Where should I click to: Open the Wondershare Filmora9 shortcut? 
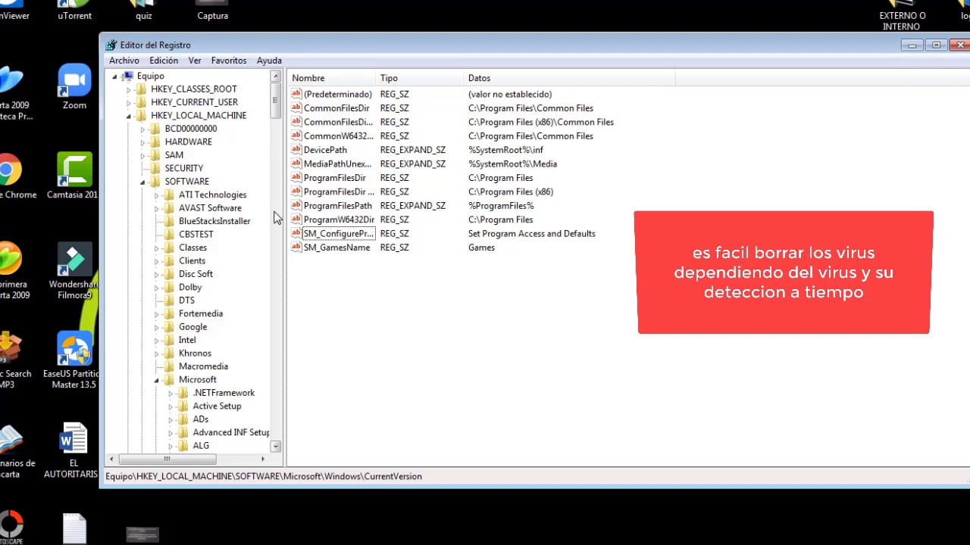click(x=74, y=270)
